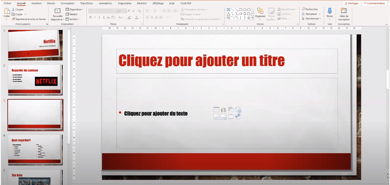The width and height of the screenshot is (390, 185).
Task: Open the Révision tab
Action: pyautogui.click(x=142, y=3)
